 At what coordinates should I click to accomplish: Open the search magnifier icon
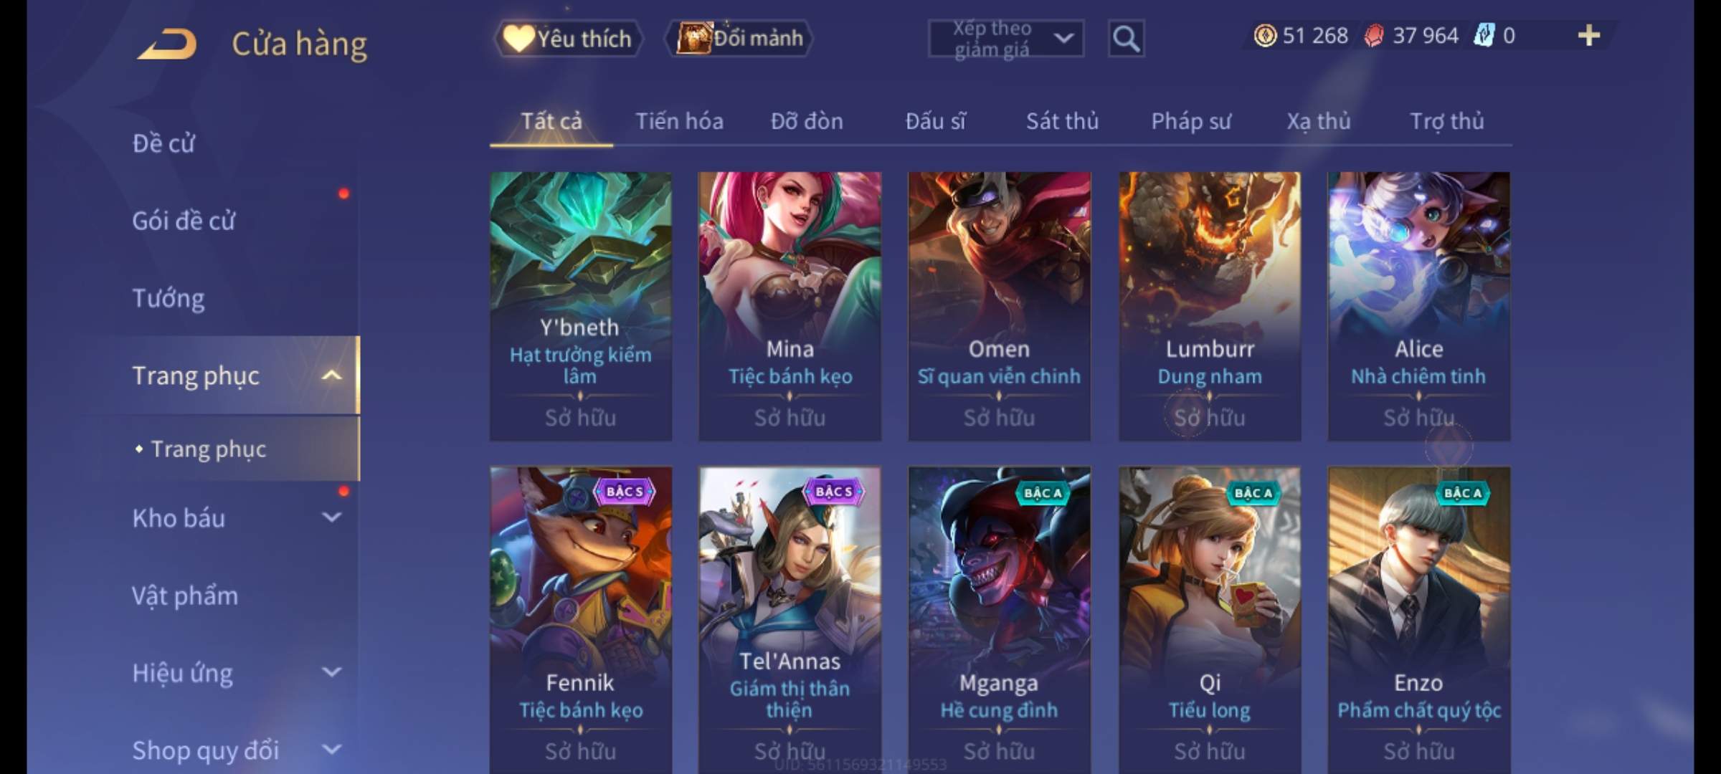click(1126, 39)
